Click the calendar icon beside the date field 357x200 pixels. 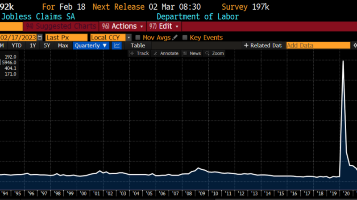(x=40, y=38)
